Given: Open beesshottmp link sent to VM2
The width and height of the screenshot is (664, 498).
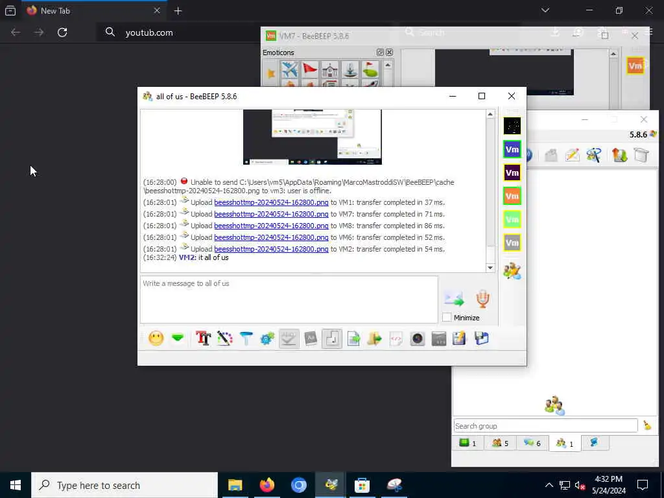Looking at the screenshot, I should [x=271, y=249].
